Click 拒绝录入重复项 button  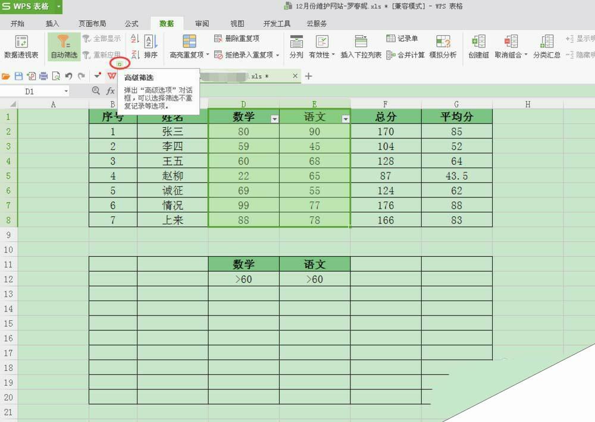[x=243, y=55]
